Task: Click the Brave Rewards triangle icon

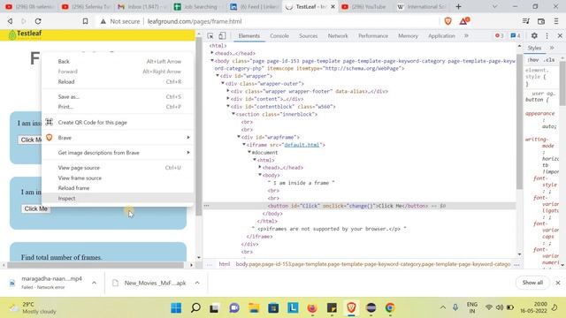Action: pyautogui.click(x=464, y=21)
